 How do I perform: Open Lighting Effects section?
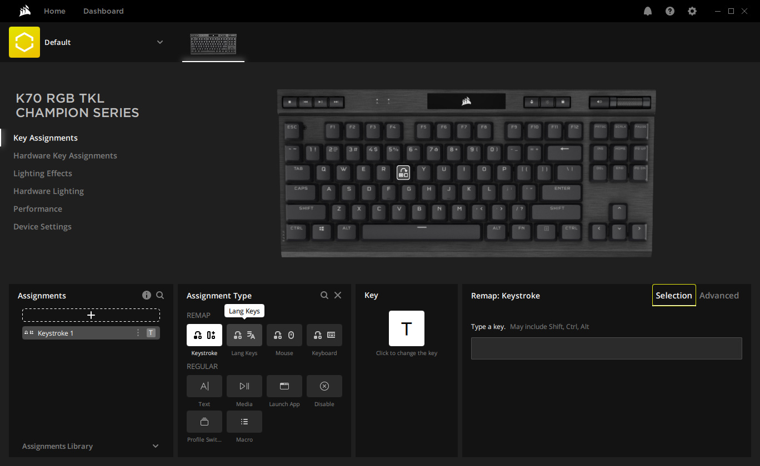[x=43, y=173]
